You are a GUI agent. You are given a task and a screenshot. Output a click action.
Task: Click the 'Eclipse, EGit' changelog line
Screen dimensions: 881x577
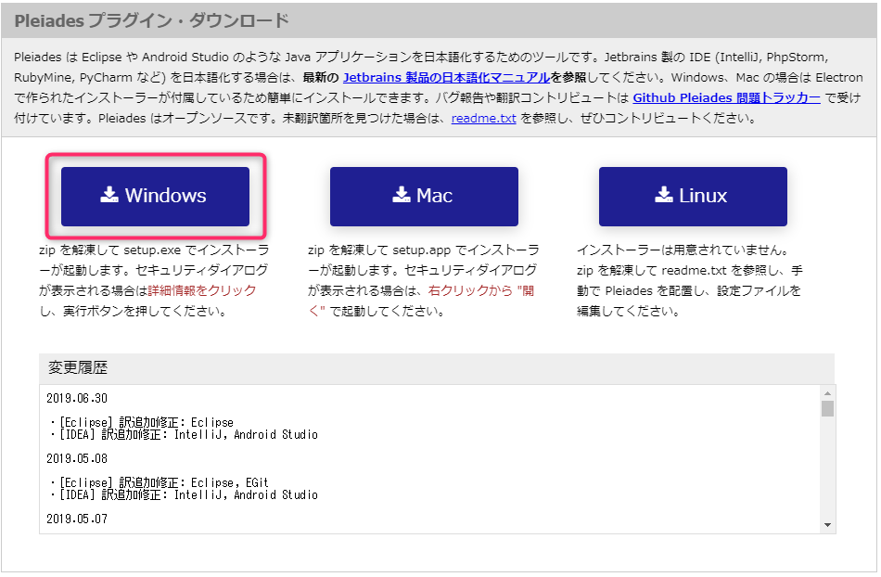160,482
